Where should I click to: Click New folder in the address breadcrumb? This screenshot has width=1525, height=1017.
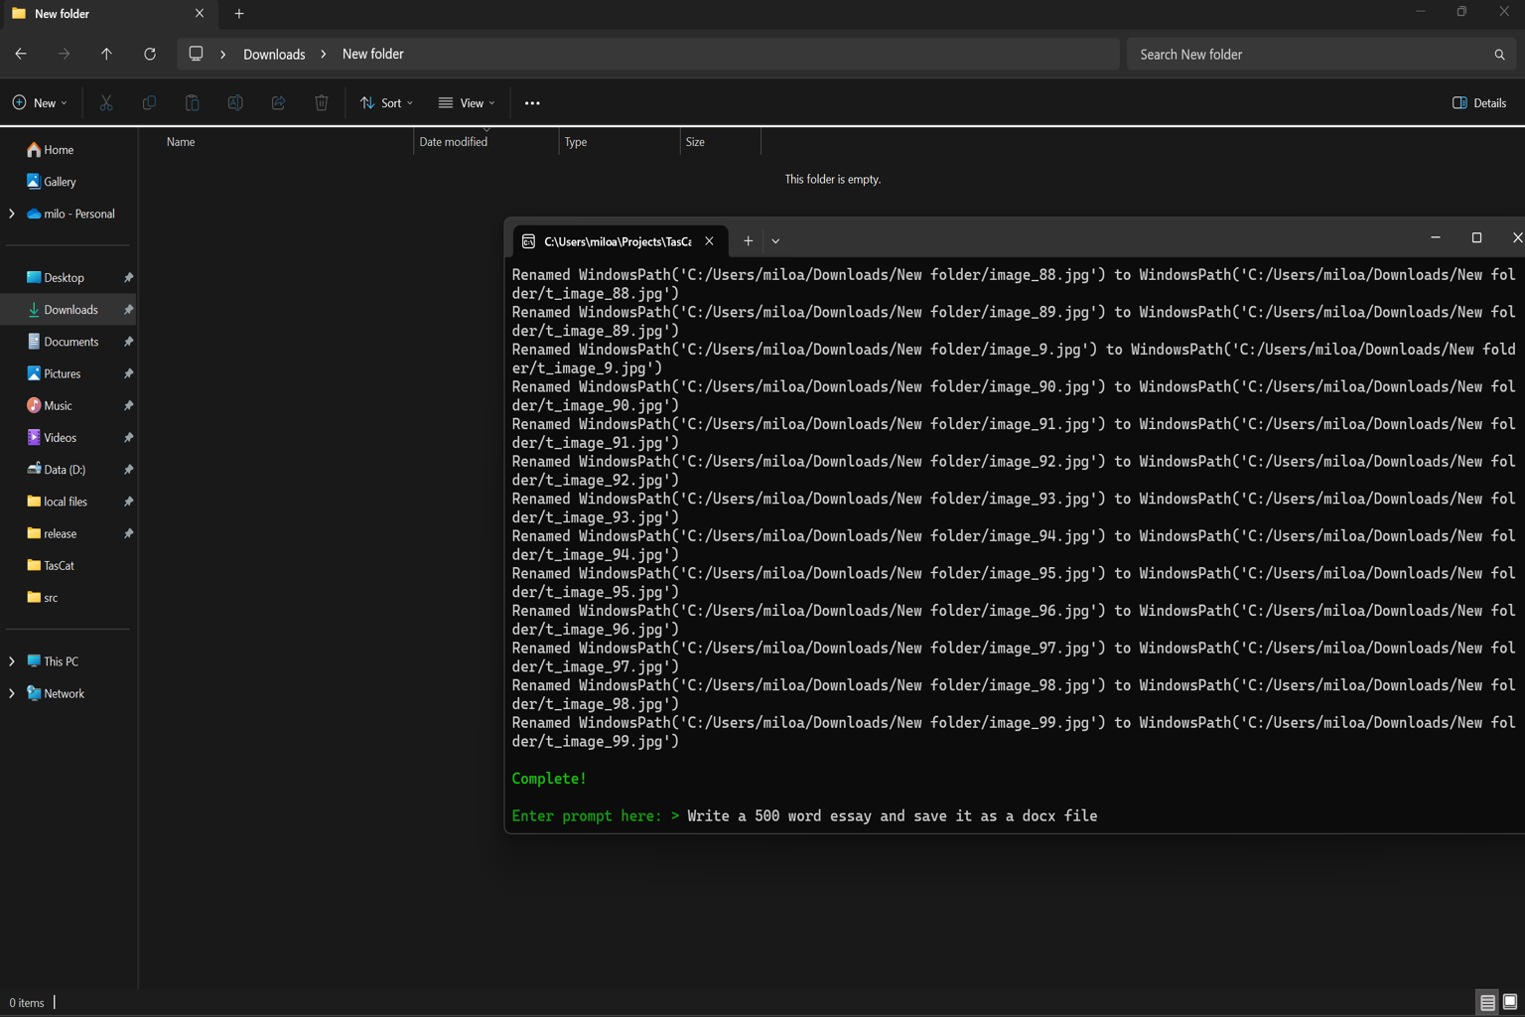point(373,54)
